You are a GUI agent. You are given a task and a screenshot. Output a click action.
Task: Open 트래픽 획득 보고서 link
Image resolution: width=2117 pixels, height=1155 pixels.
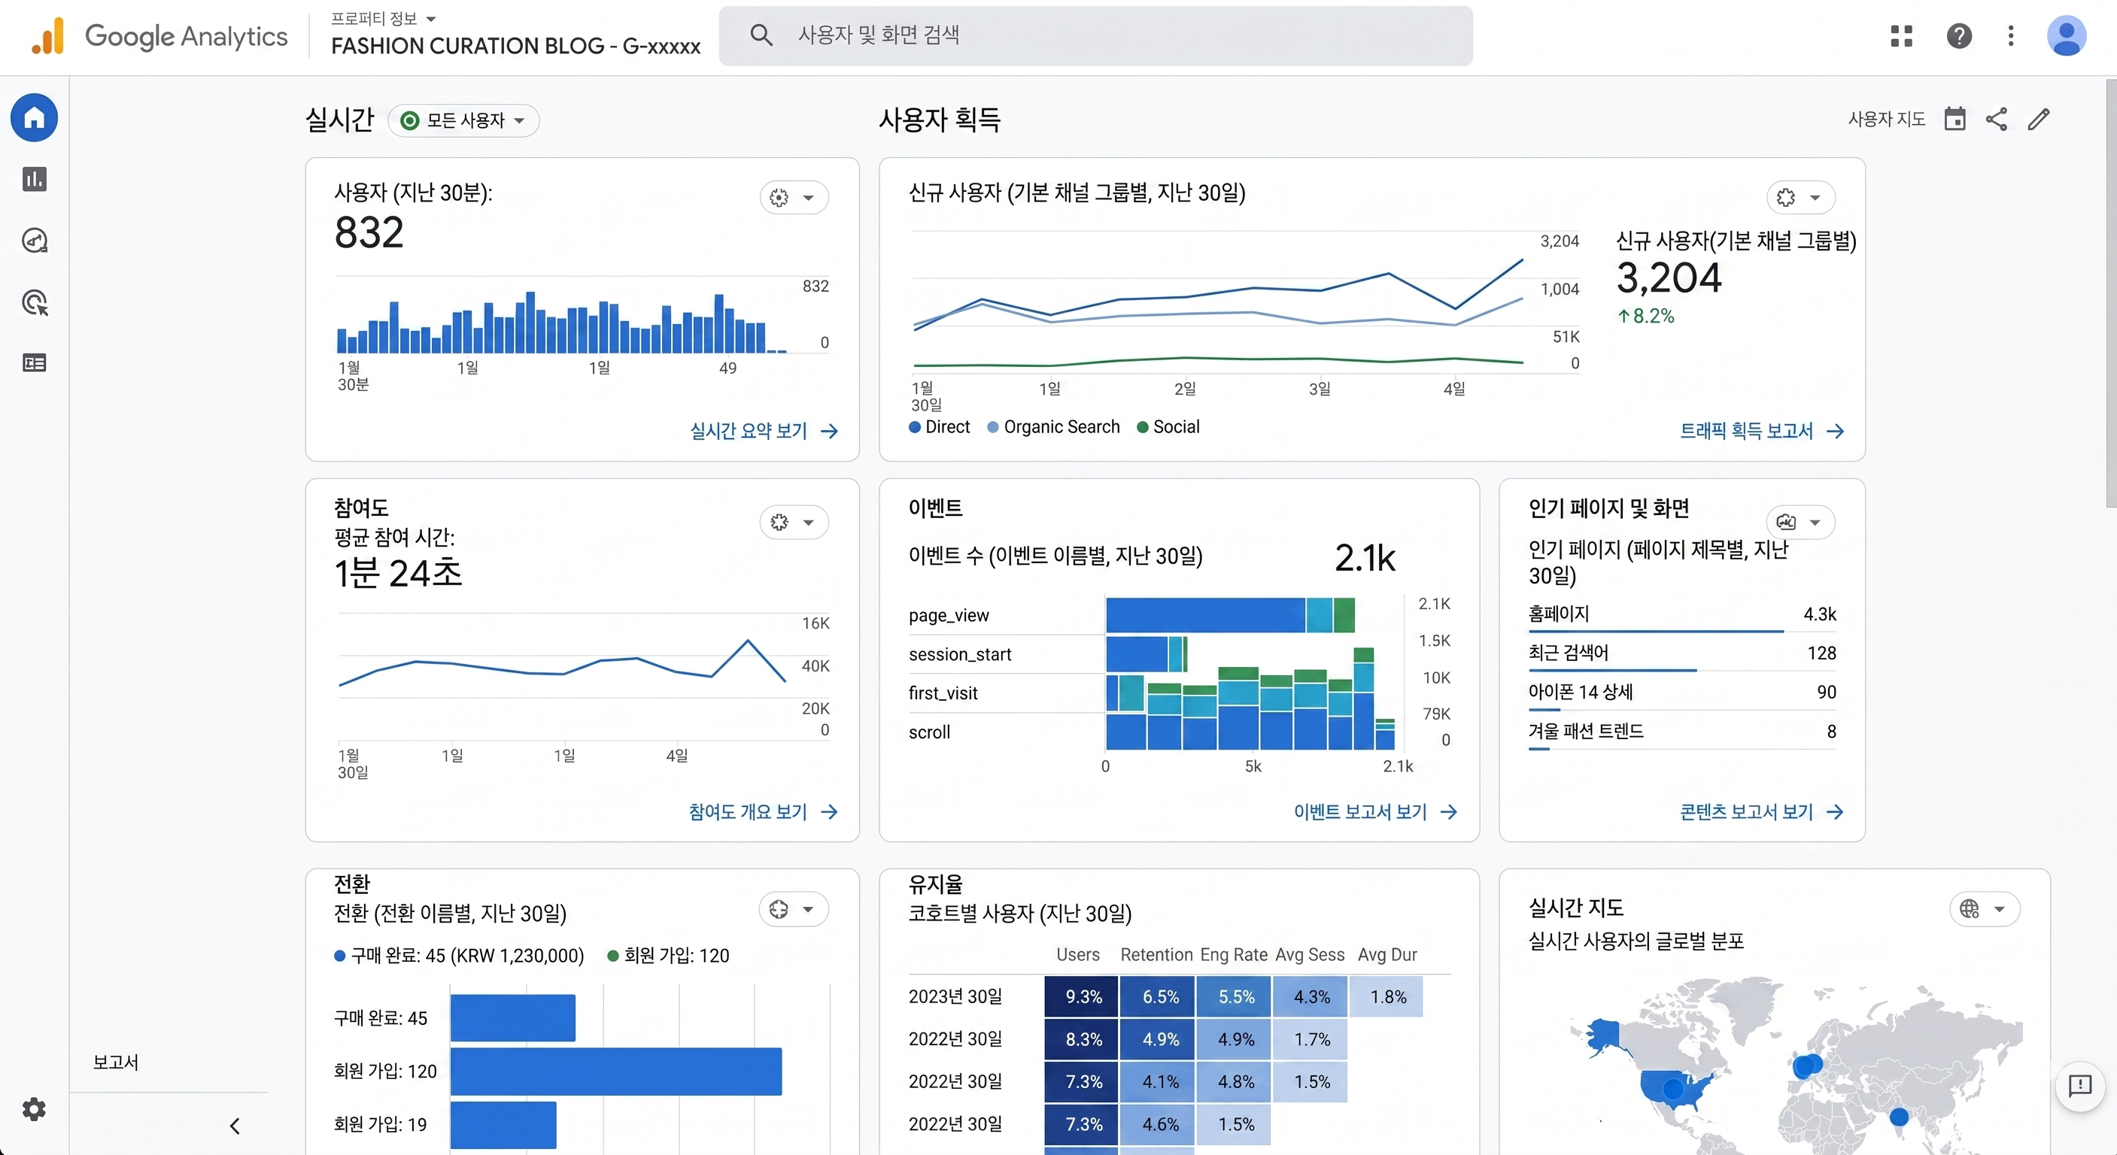tap(1762, 432)
